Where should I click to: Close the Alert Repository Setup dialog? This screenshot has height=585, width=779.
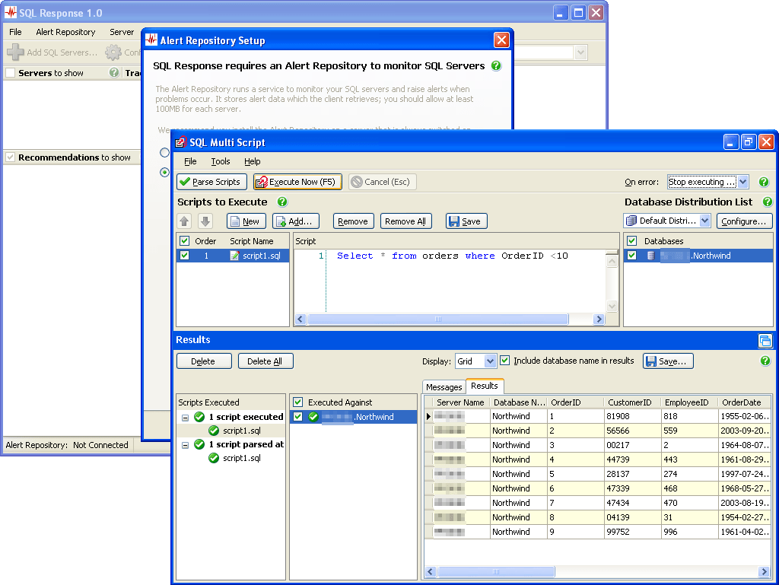coord(501,40)
